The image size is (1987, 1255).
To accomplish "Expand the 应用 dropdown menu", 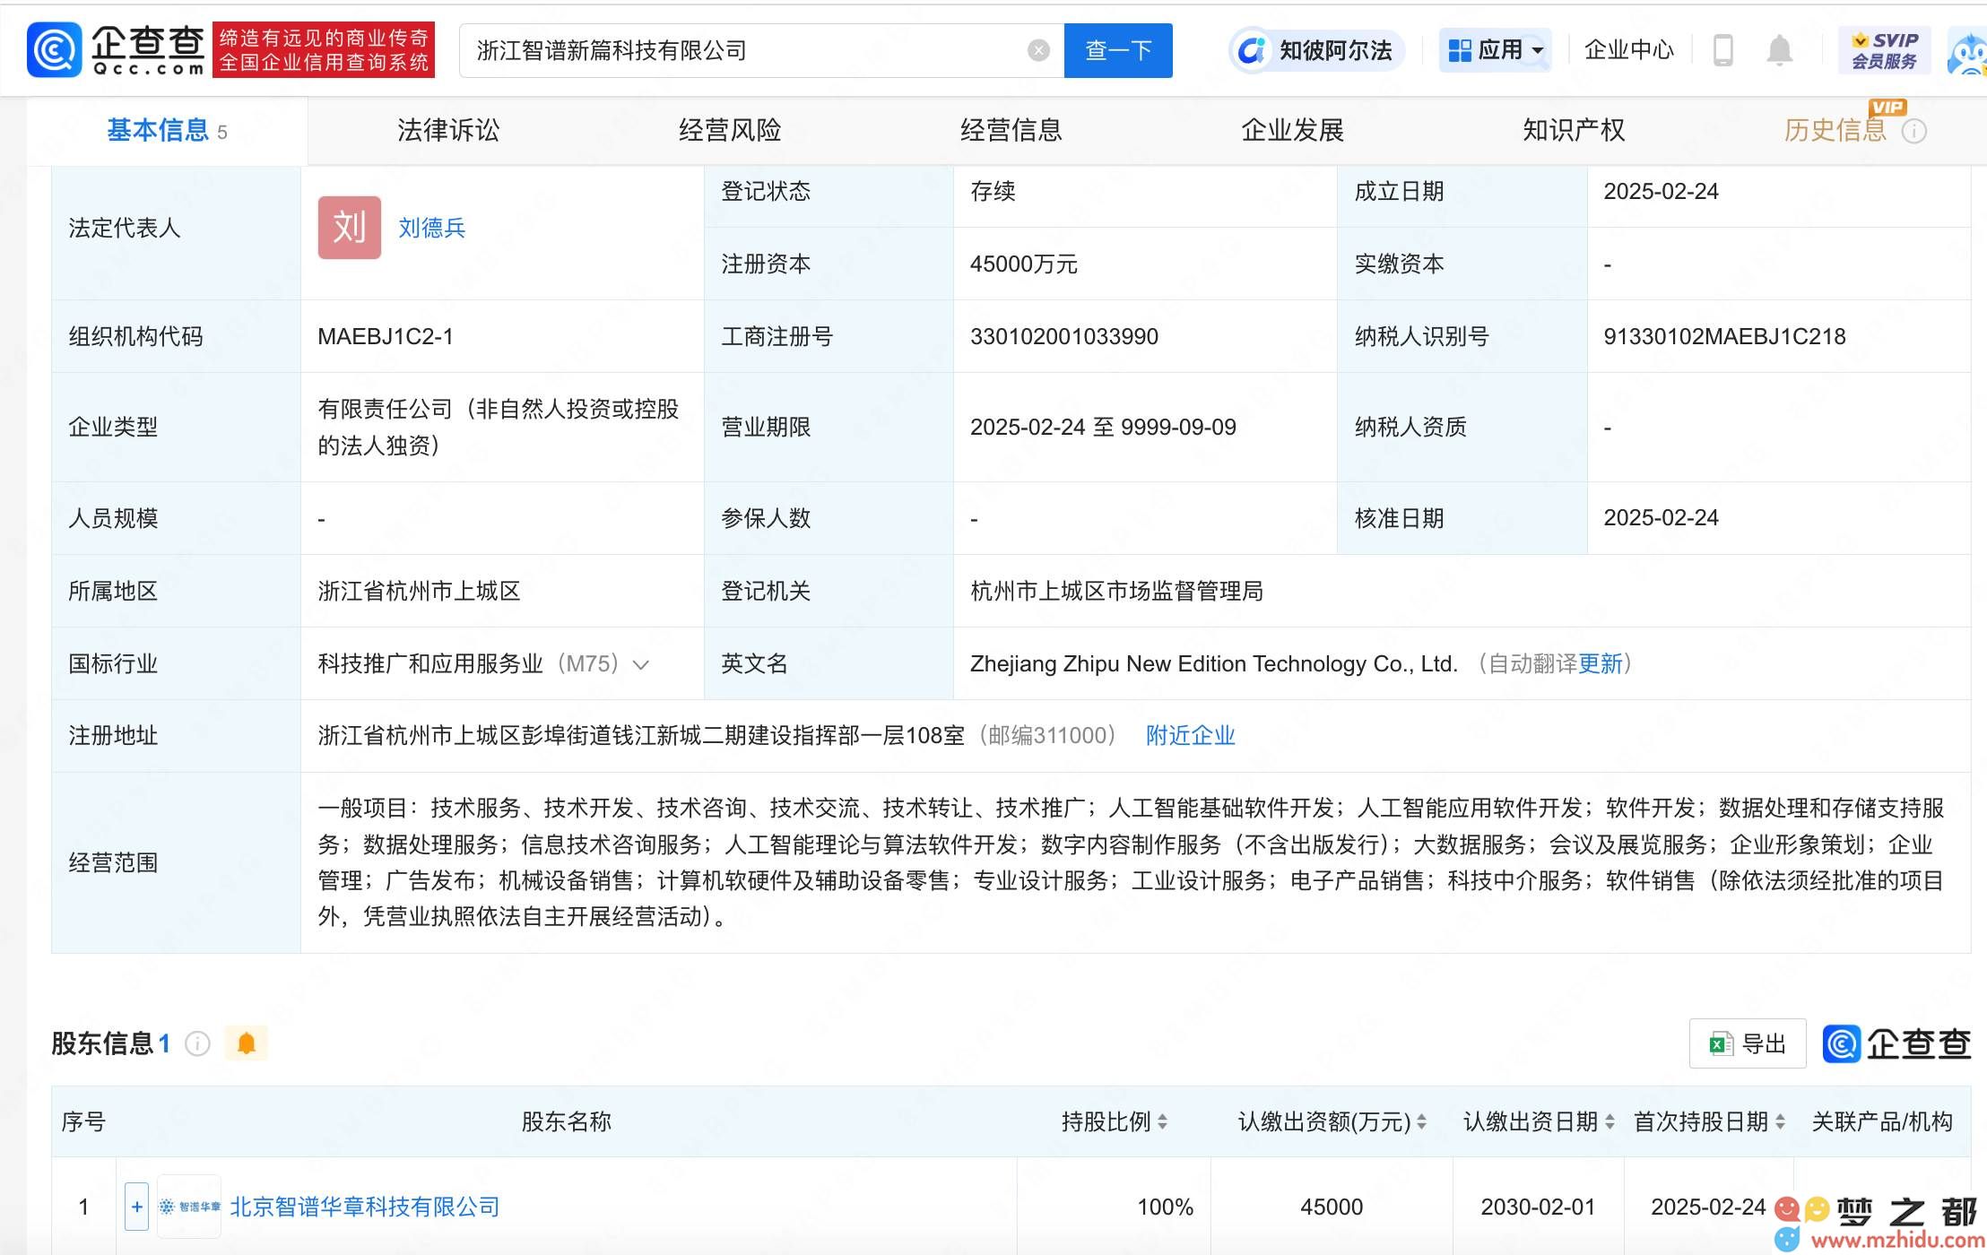I will tap(1495, 50).
